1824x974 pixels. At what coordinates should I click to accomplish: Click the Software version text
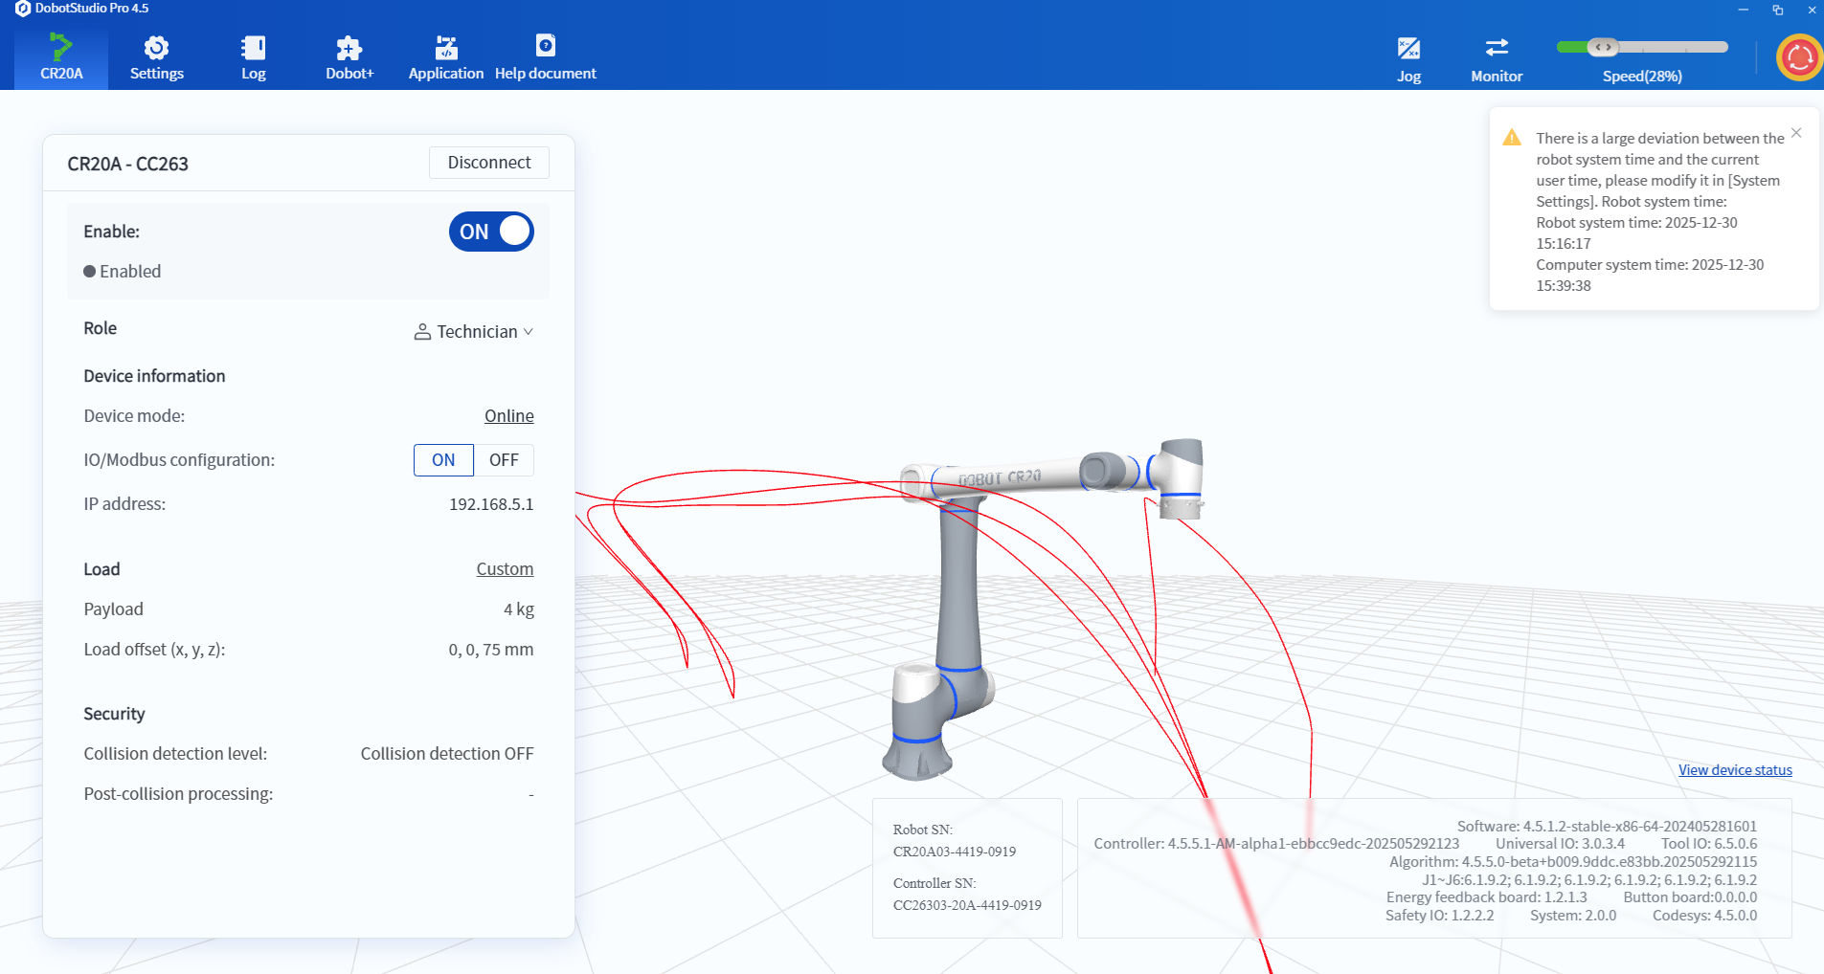click(1607, 827)
